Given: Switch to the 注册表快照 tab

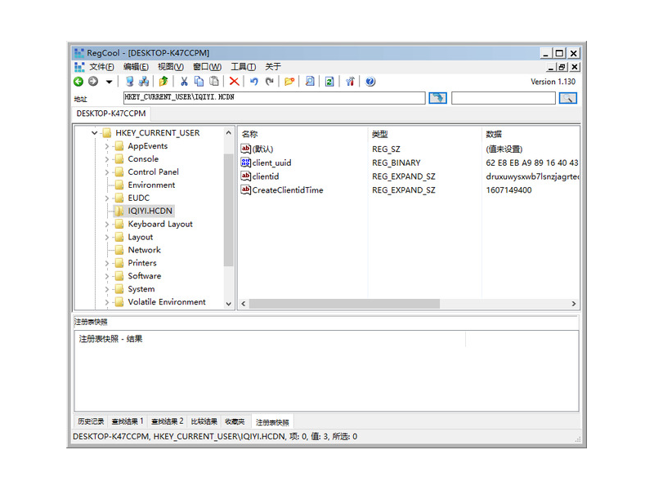Looking at the screenshot, I should [272, 422].
